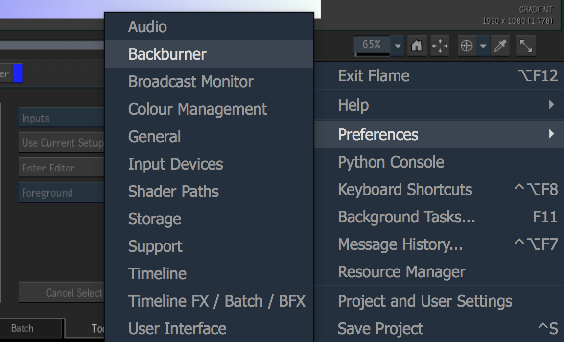Click the diagonal-arrow fullscreen icon
Image resolution: width=564 pixels, height=342 pixels.
click(526, 46)
